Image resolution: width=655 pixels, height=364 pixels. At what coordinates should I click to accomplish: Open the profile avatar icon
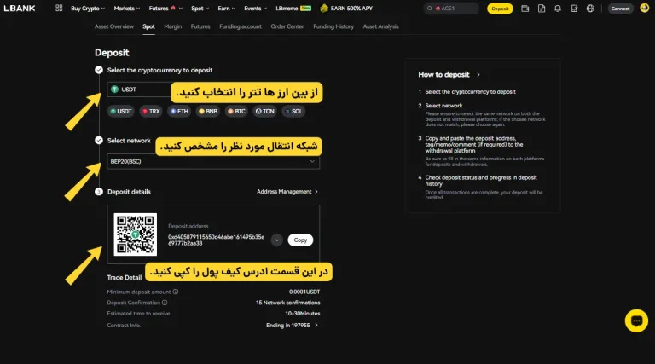pyautogui.click(x=644, y=8)
